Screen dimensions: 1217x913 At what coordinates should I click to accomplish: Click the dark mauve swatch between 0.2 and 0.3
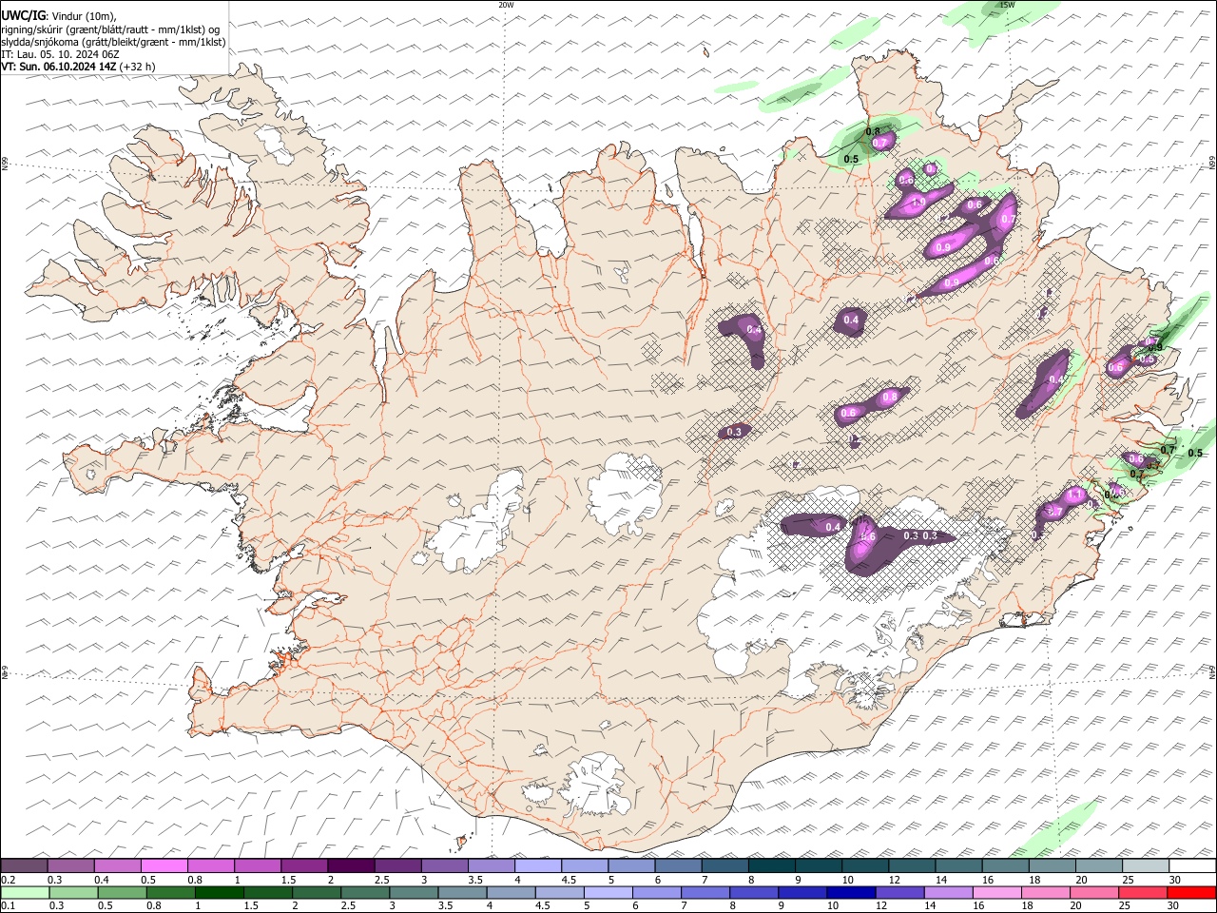point(24,866)
